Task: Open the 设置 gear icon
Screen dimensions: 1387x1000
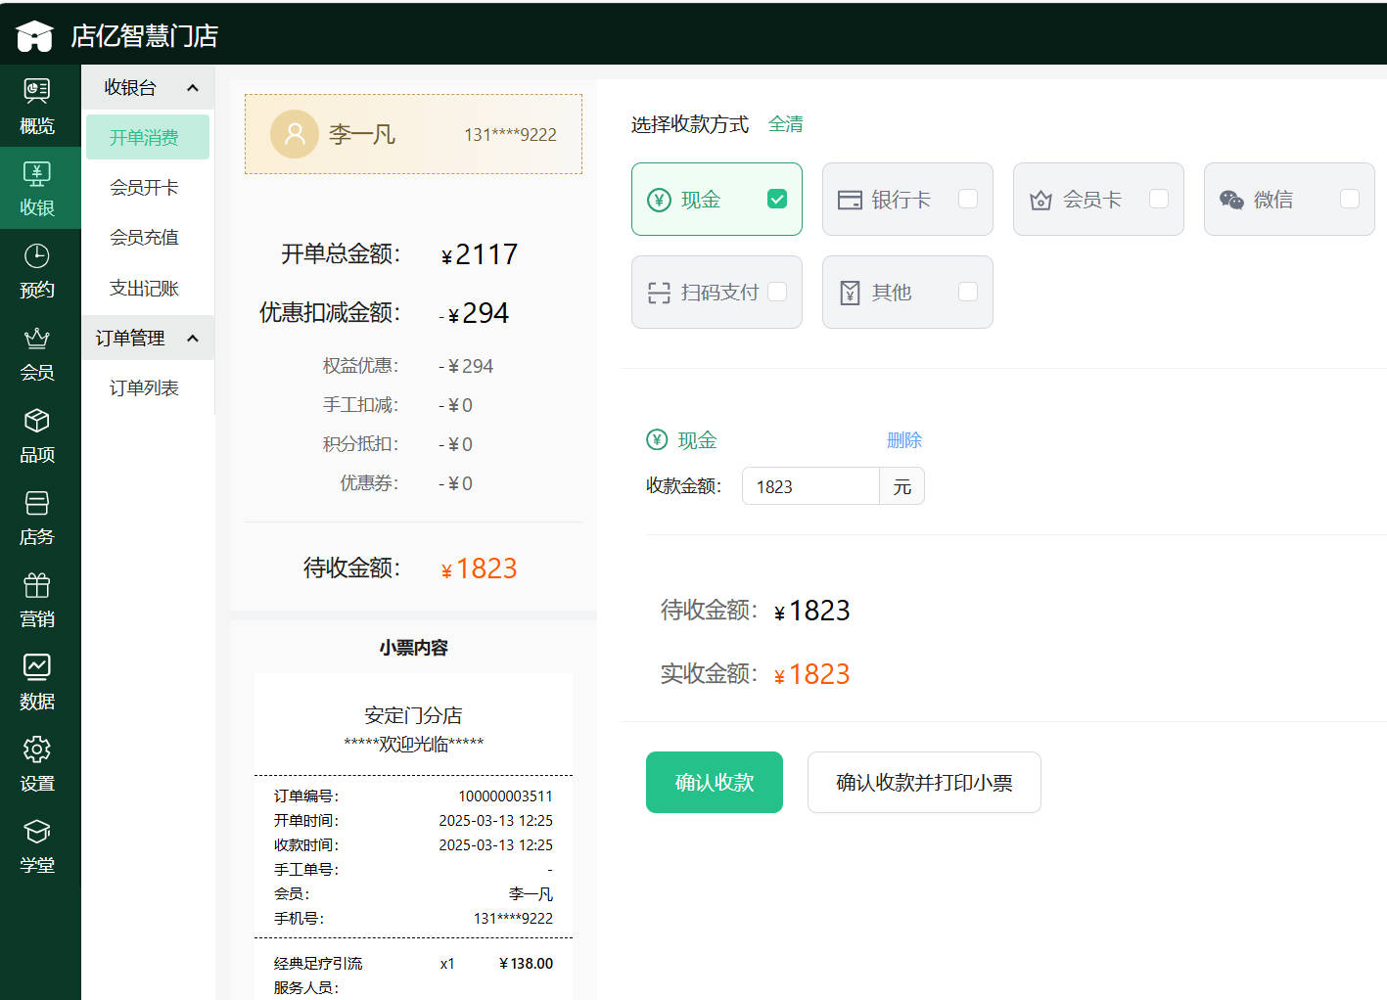Action: click(x=37, y=750)
